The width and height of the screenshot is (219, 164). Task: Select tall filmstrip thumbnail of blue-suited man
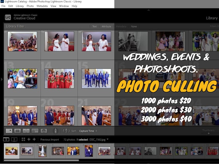[89, 151]
